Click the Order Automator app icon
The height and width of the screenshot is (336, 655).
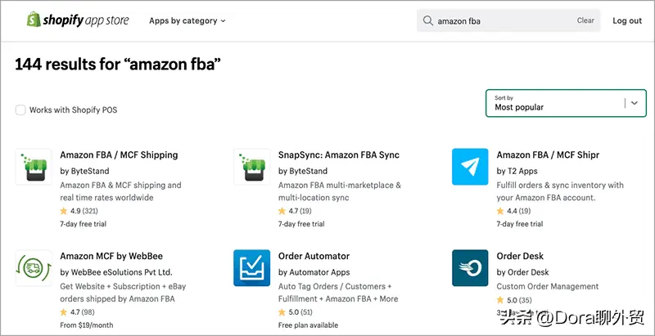[x=251, y=268]
